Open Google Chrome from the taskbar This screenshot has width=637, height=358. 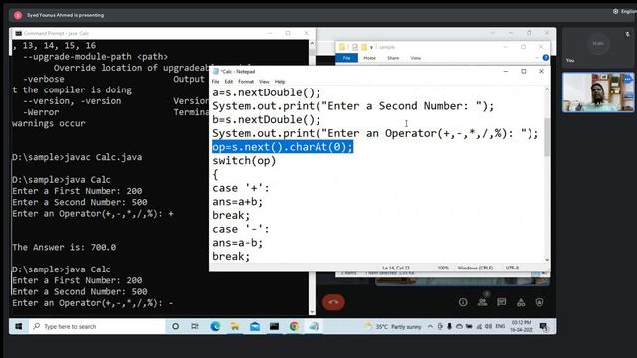pos(294,326)
